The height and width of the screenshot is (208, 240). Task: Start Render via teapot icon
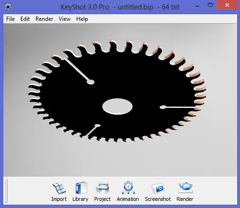click(x=185, y=191)
